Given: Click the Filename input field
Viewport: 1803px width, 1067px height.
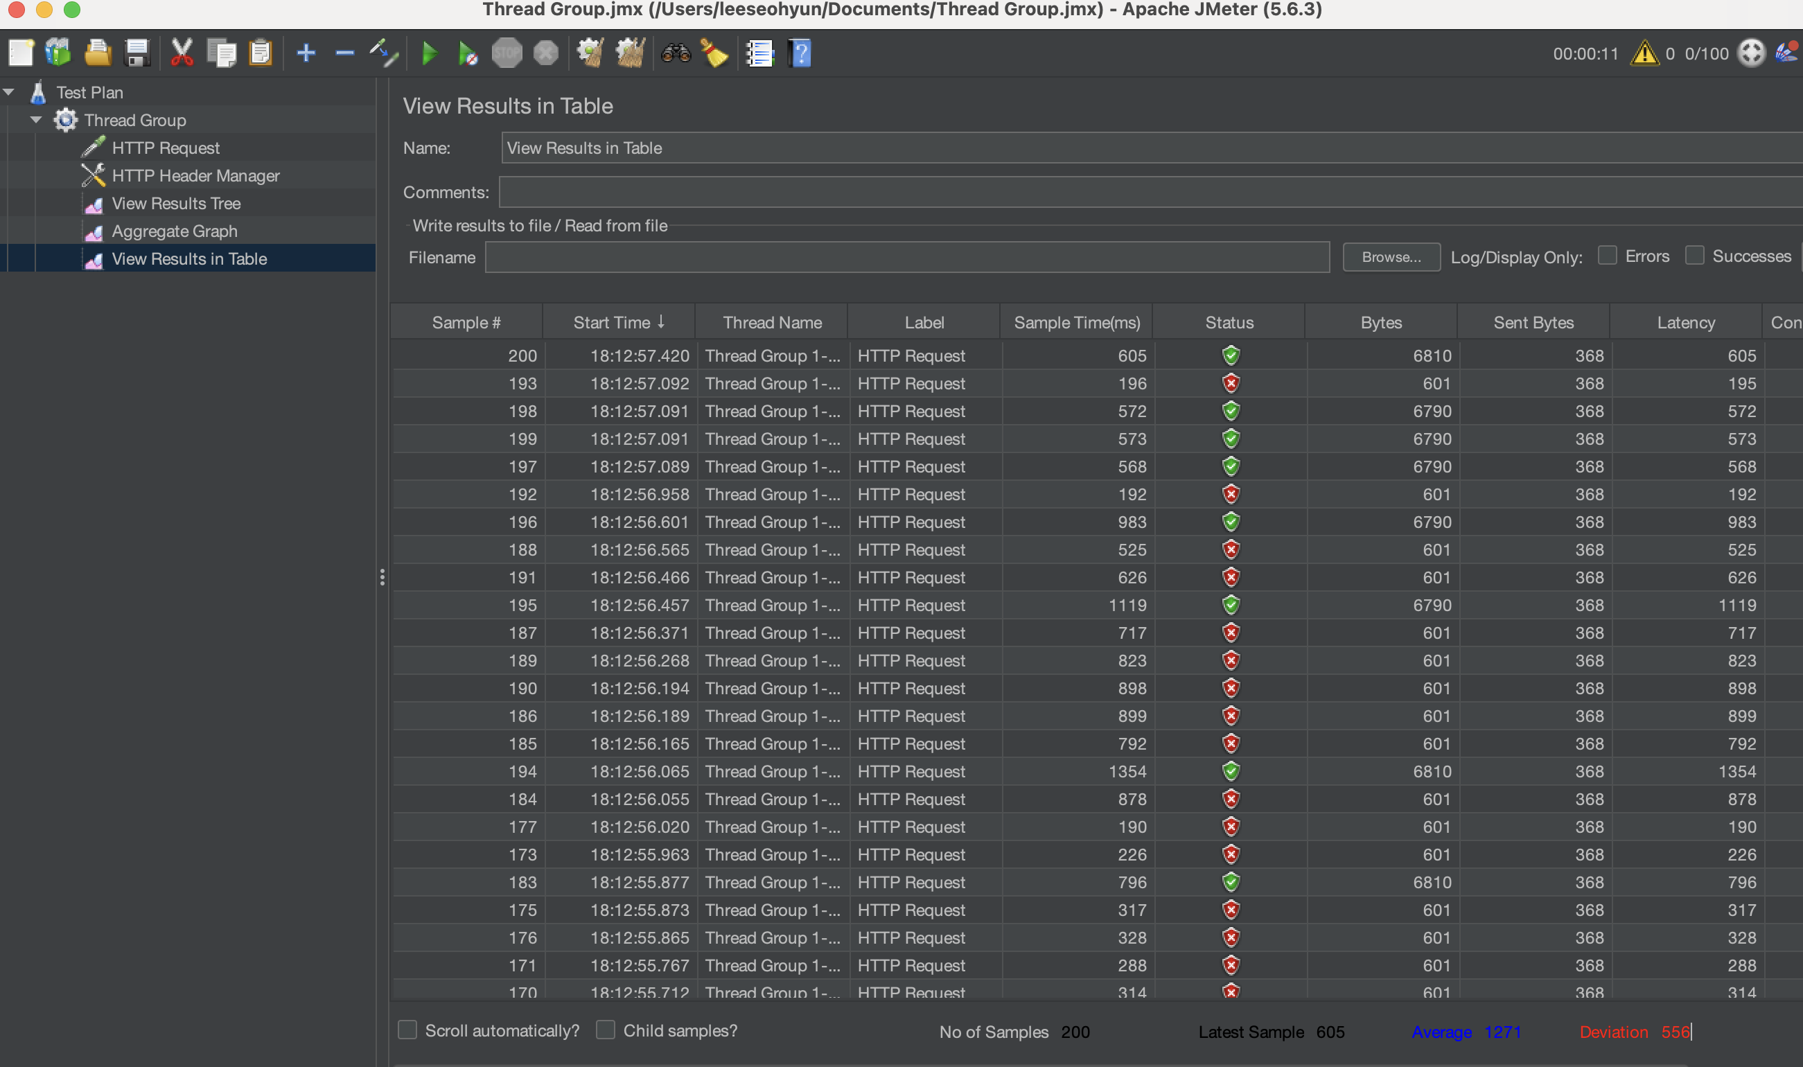Looking at the screenshot, I should pos(906,256).
